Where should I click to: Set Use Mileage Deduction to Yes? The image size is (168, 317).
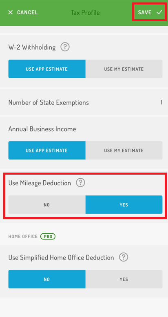click(x=124, y=204)
